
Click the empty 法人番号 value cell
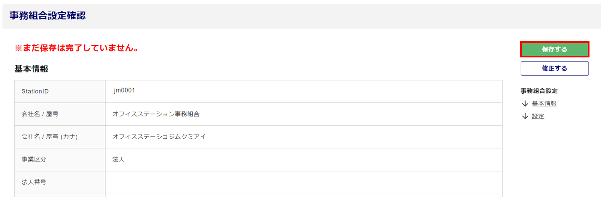click(303, 182)
